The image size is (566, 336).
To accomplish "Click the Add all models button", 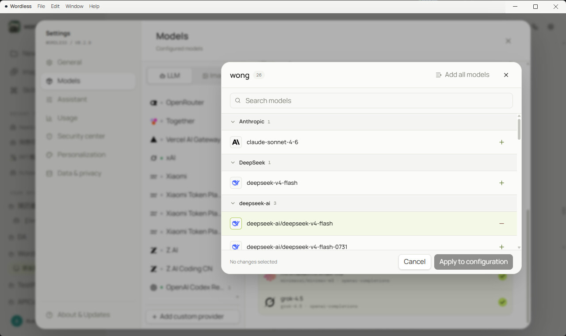I will tap(462, 75).
